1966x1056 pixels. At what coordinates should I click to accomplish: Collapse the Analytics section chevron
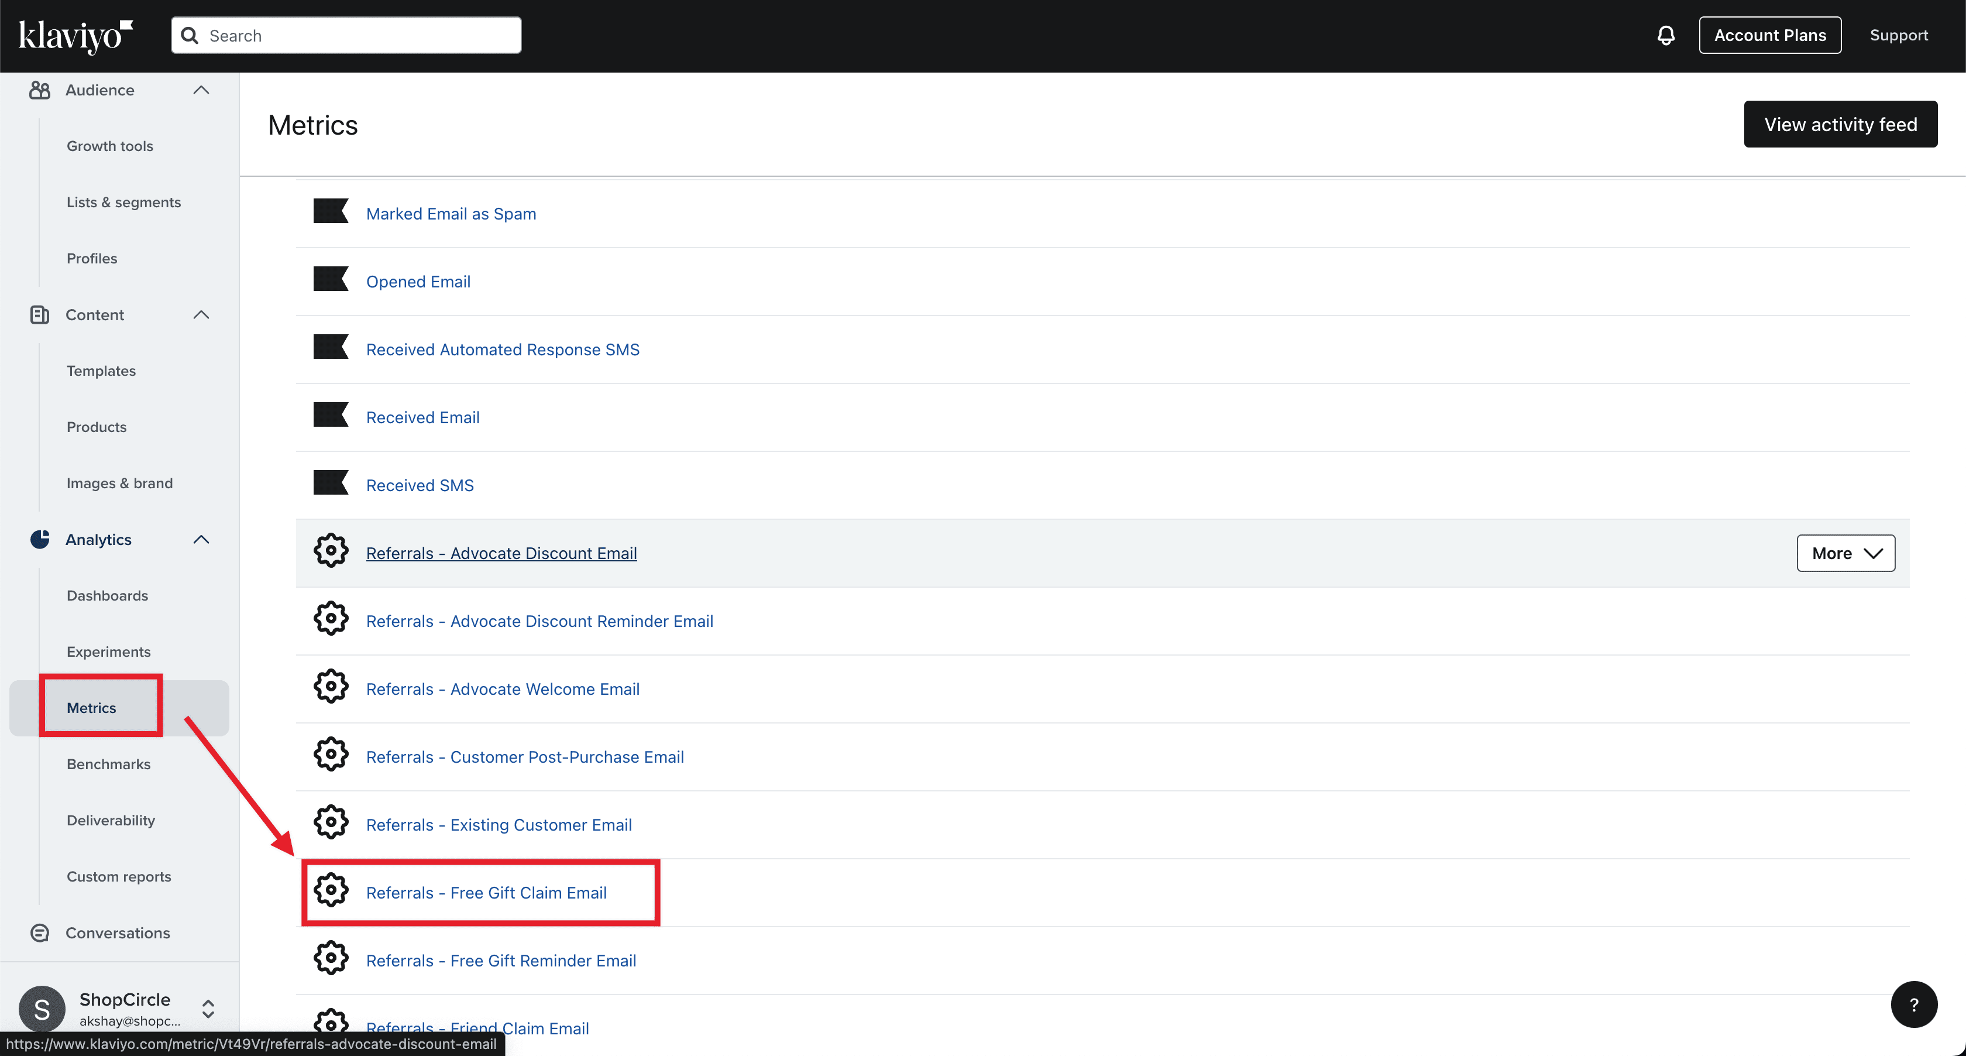(201, 539)
